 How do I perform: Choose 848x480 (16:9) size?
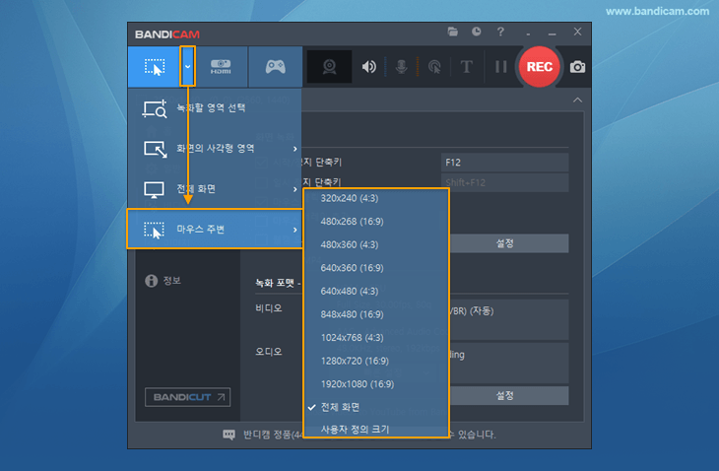pos(376,314)
